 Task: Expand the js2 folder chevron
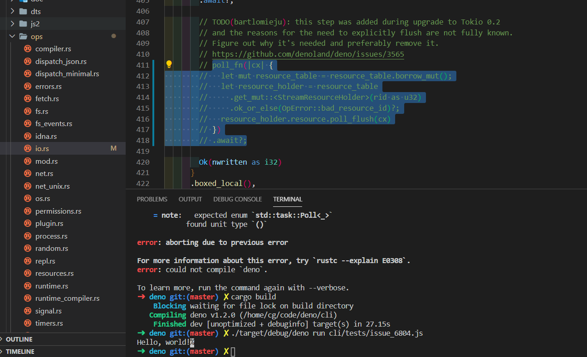click(13, 24)
